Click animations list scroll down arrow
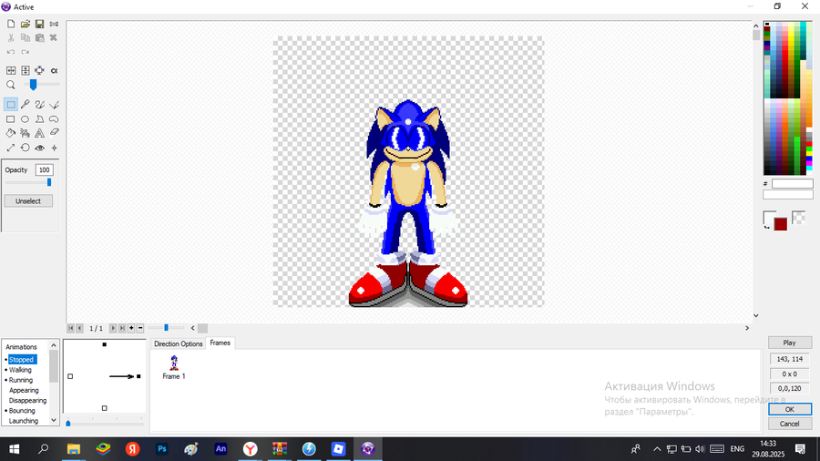820x461 pixels. (x=54, y=420)
